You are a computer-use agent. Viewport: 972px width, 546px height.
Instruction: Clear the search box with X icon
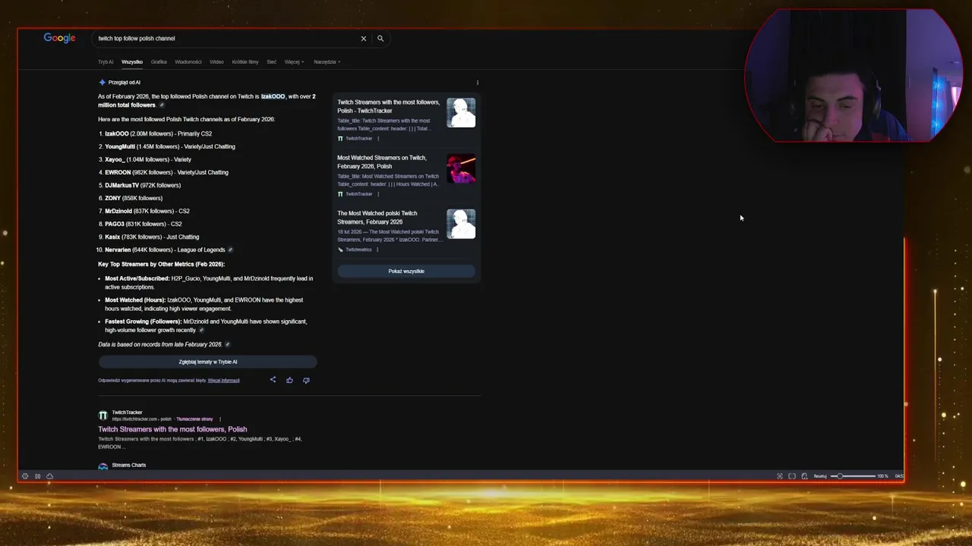pos(363,39)
